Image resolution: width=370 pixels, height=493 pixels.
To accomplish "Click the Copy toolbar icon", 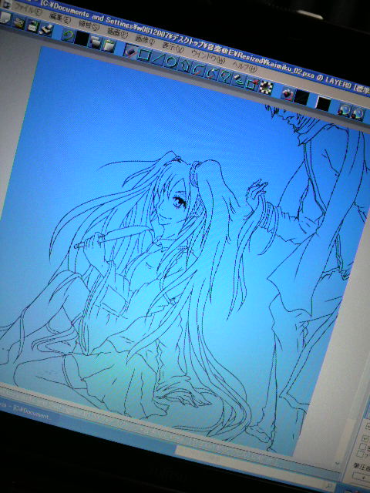I will (x=94, y=42).
